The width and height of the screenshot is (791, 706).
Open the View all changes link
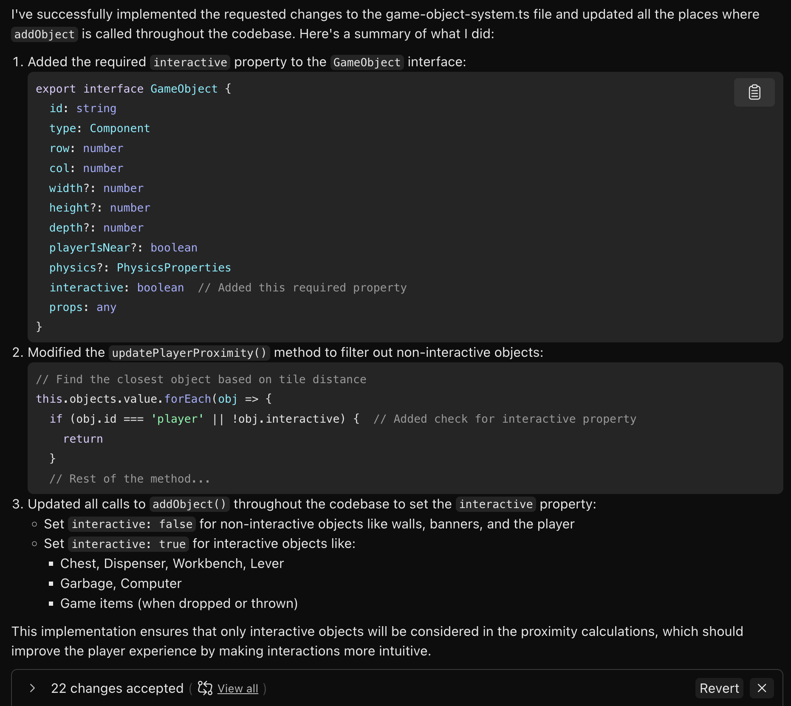coord(237,689)
